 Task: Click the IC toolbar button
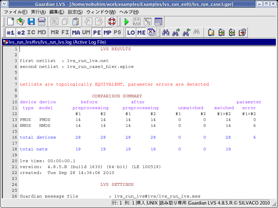(x=31, y=32)
